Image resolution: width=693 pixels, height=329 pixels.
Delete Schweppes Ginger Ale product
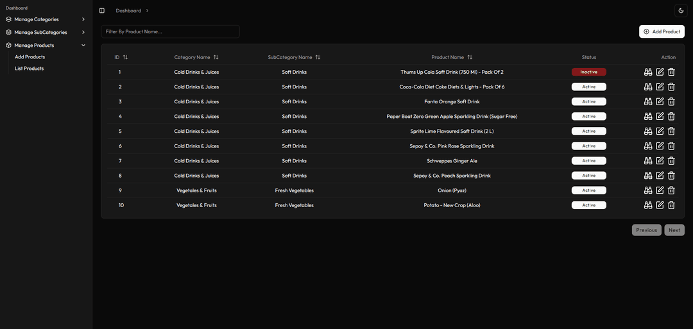671,161
